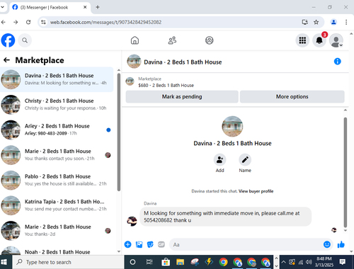The image size is (354, 269).
Task: Send a thumbs up like
Action: (x=341, y=245)
